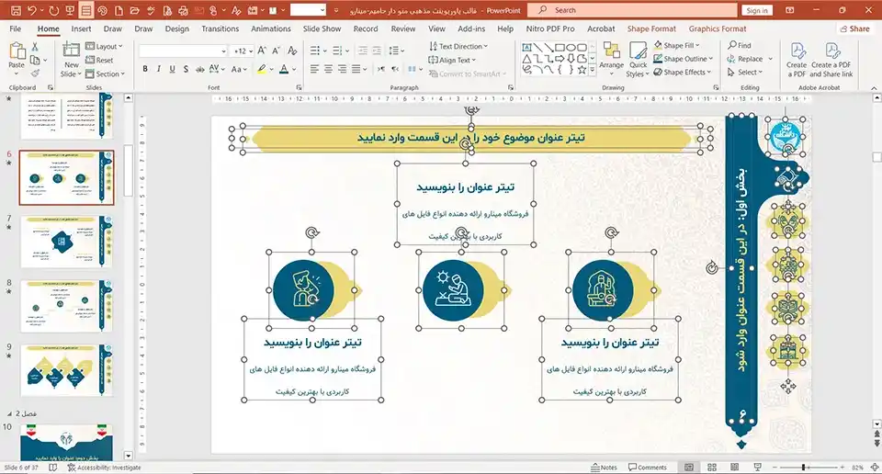Start presentation from beginning icon

[x=70, y=11]
